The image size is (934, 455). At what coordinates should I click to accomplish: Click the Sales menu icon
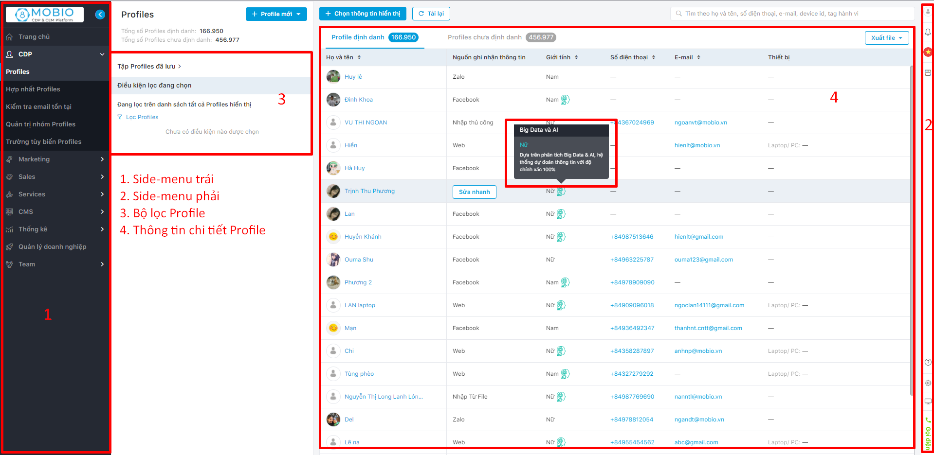[x=9, y=177]
